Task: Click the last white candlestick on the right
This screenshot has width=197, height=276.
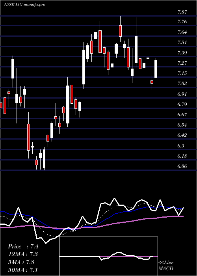Action: 156,69
